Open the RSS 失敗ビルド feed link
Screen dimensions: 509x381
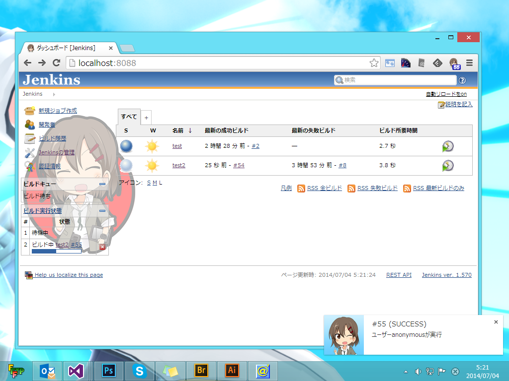[377, 189]
